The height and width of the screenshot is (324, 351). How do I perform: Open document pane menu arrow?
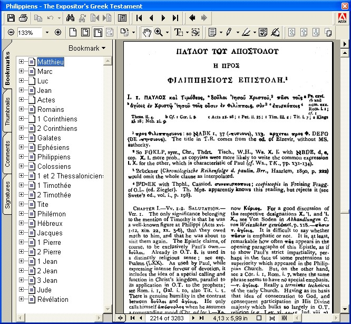point(345,44)
